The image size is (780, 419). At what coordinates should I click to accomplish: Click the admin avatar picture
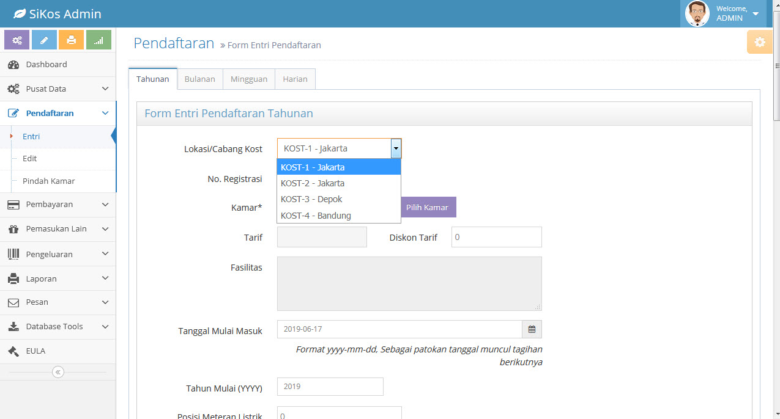tap(697, 13)
